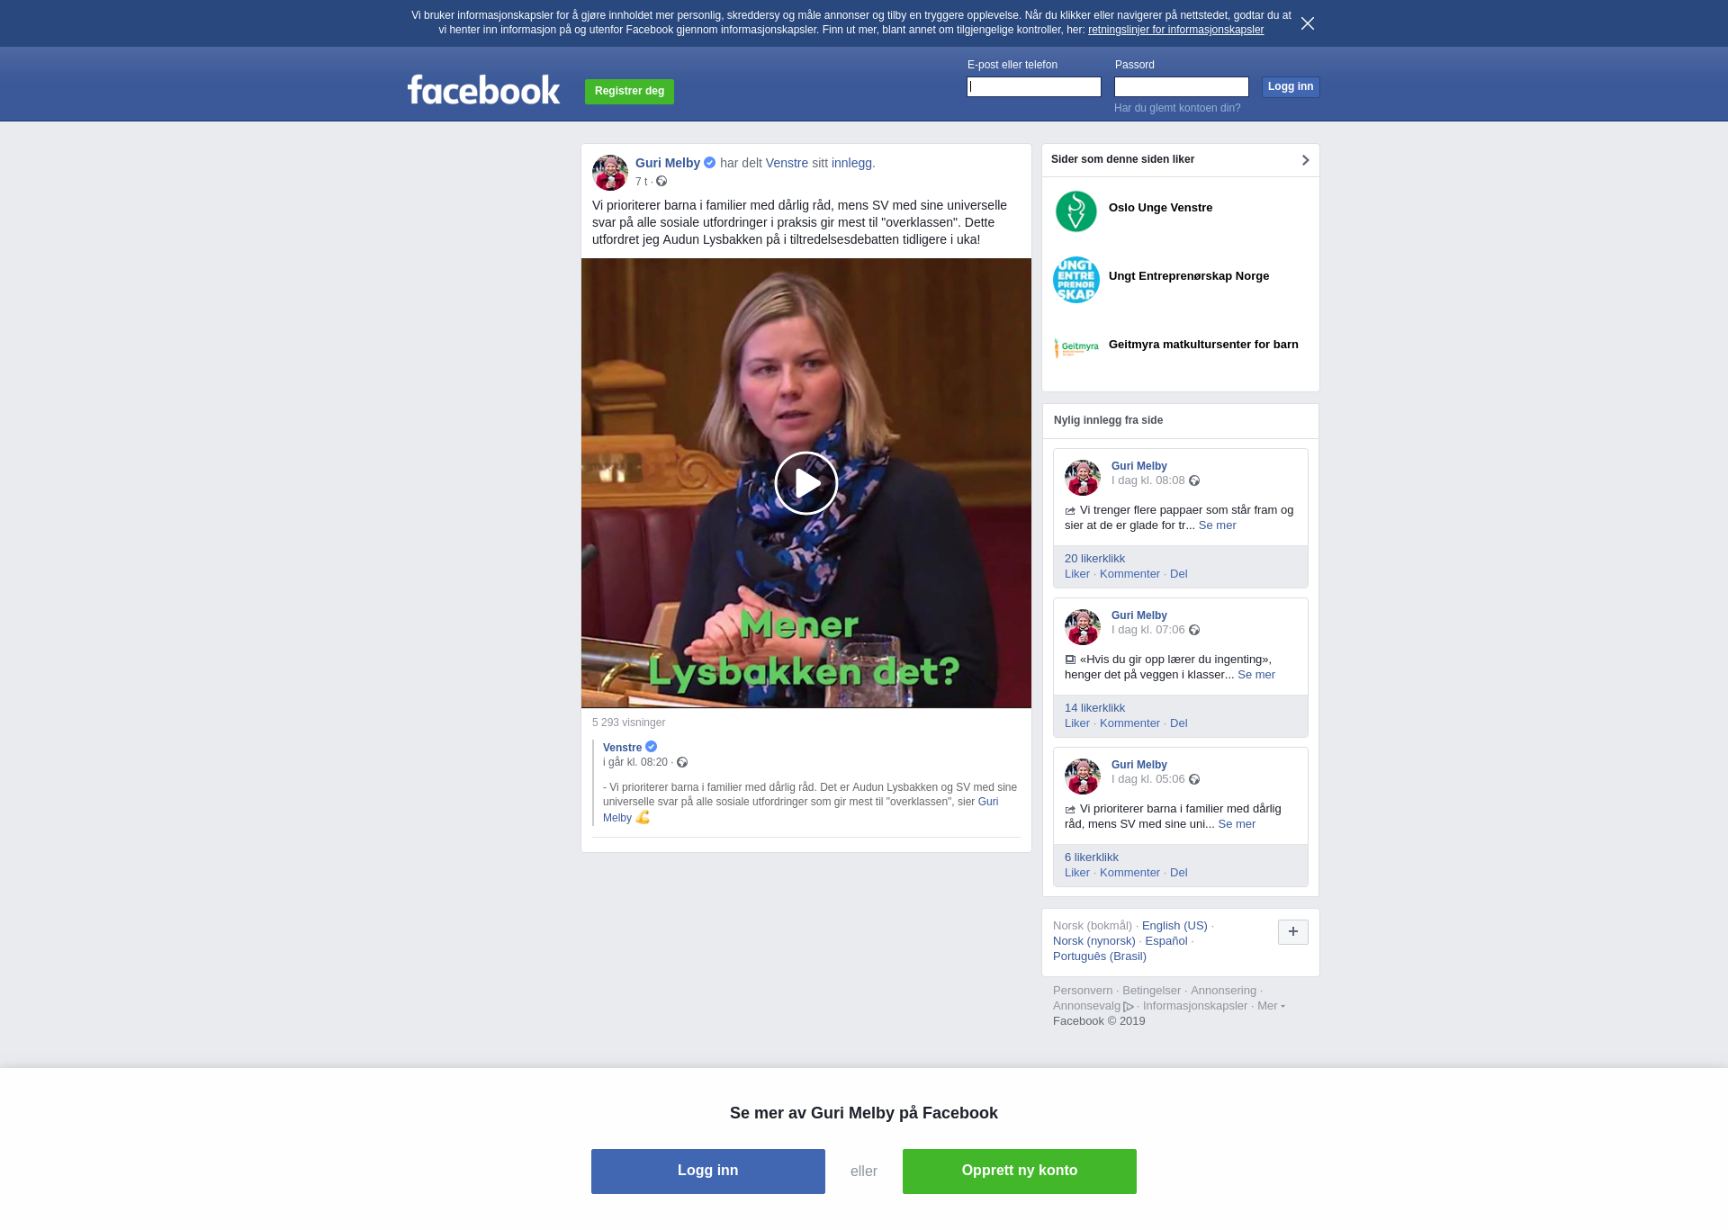Focus the E-post eller telefon field

click(1034, 87)
